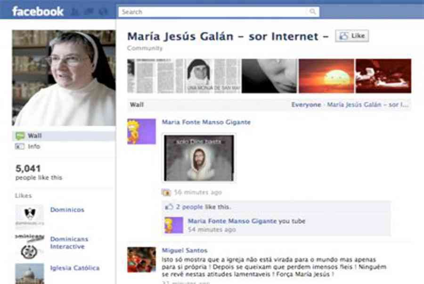The height and width of the screenshot is (284, 424).
Task: Open the '56 minutes ago' timestamp
Action: point(198,193)
